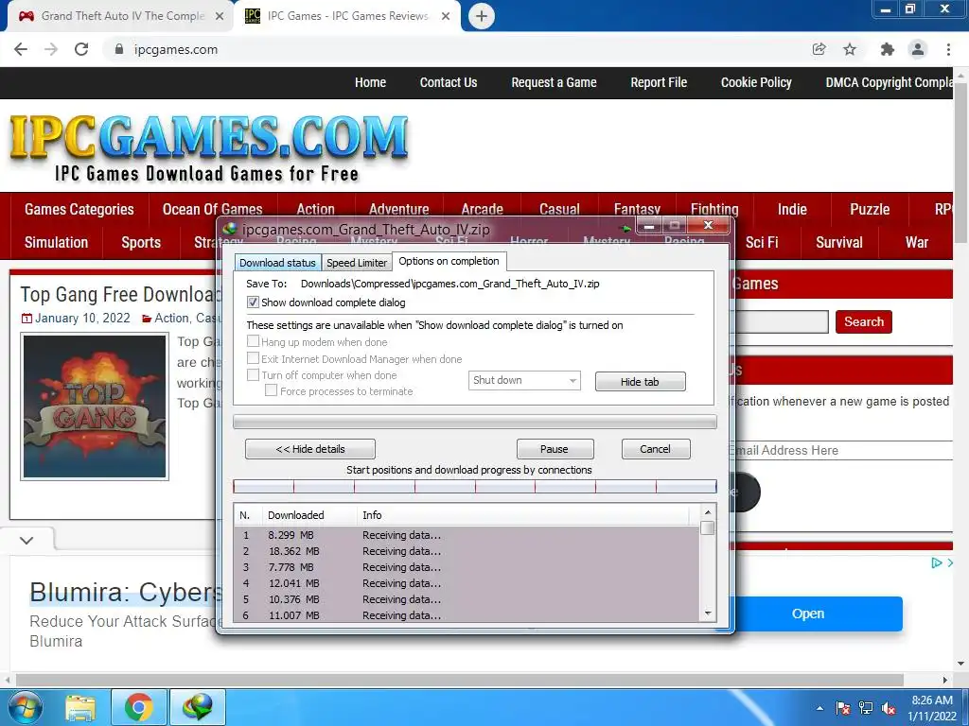Image resolution: width=969 pixels, height=726 pixels.
Task: Click the download progress bar
Action: (475, 422)
